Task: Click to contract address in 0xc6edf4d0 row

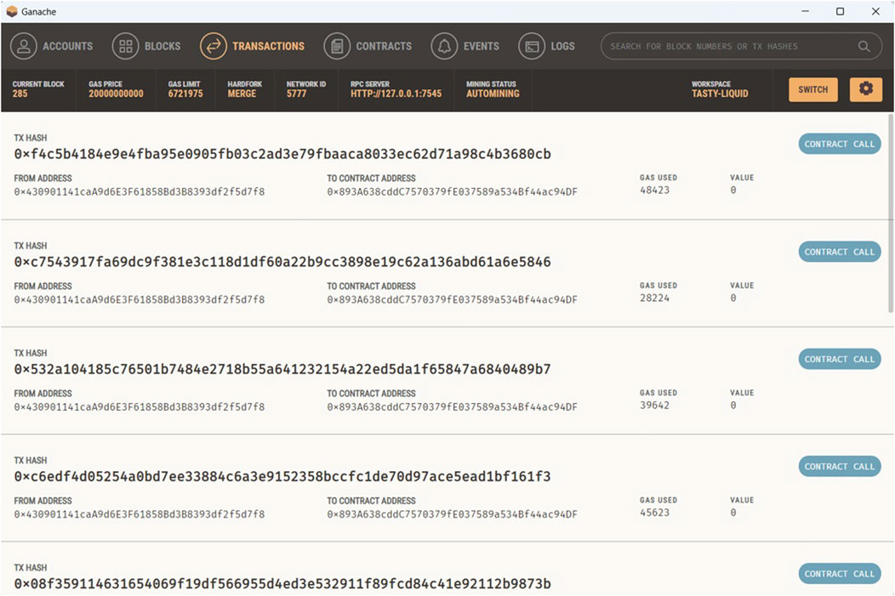Action: [452, 514]
